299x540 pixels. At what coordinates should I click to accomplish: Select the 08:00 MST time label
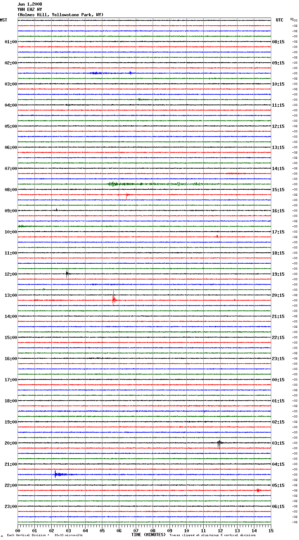(11, 190)
